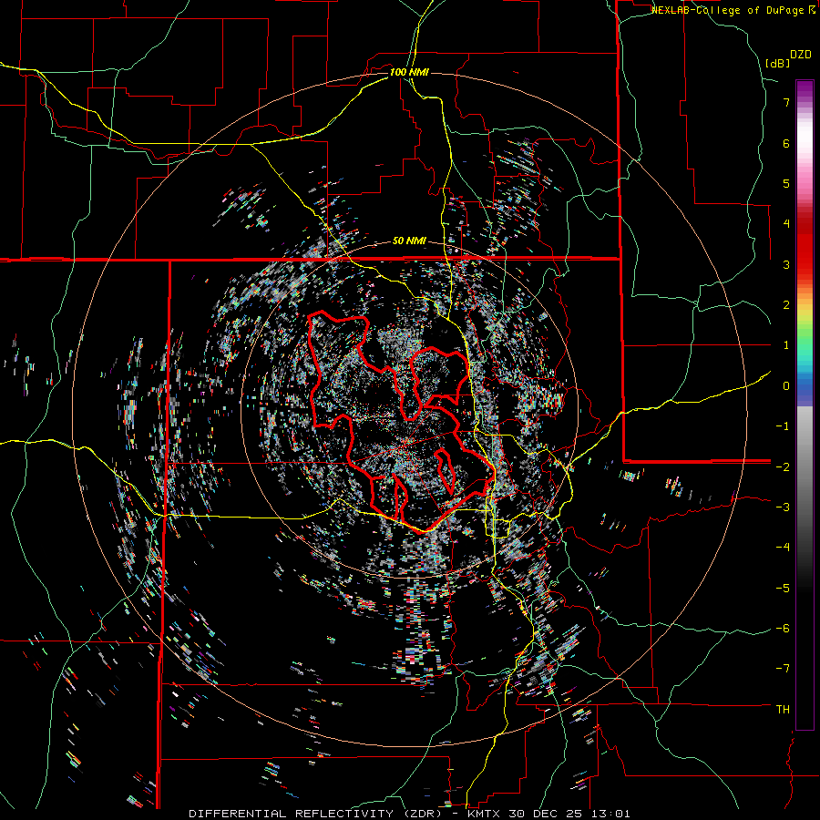Click the "[dB]" units label

(x=778, y=63)
